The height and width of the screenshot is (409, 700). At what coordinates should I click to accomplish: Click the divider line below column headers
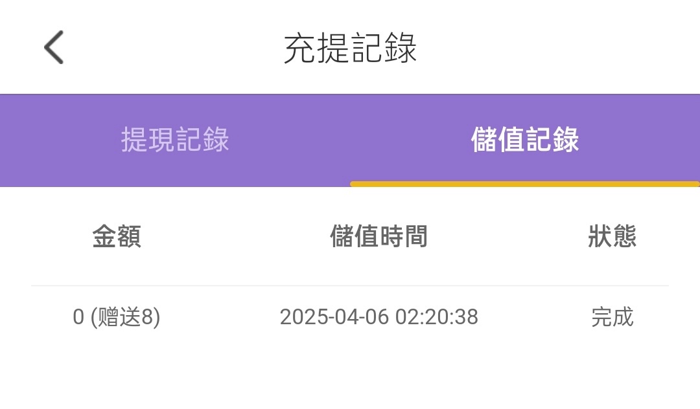click(350, 285)
